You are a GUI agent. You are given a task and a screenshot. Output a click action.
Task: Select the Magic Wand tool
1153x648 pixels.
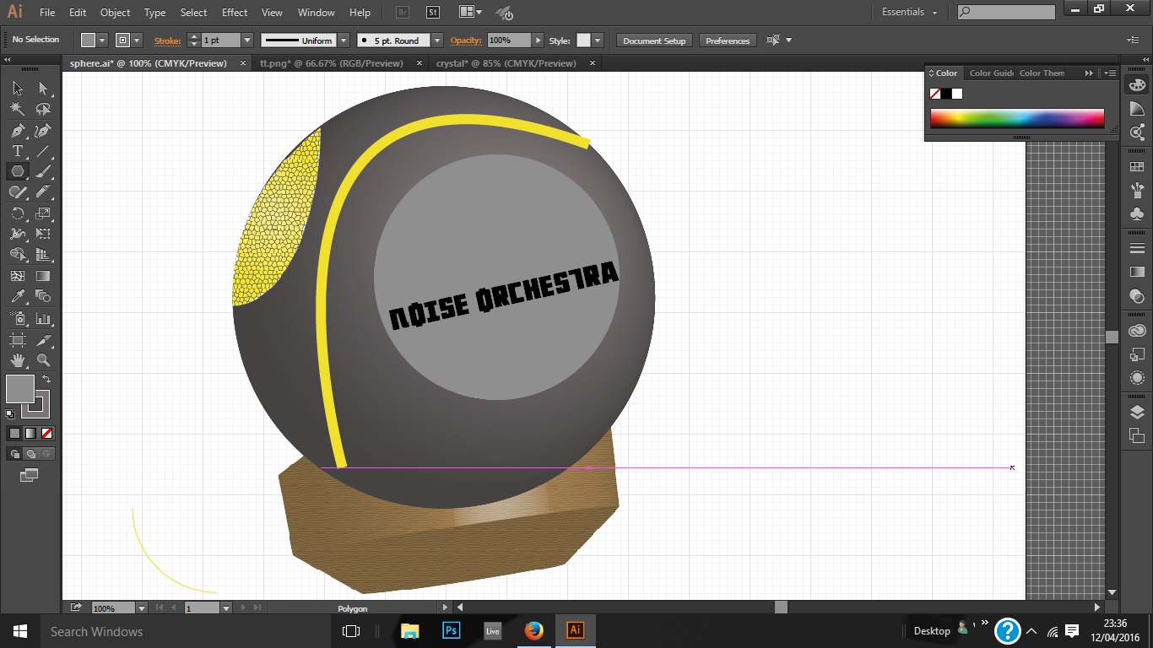pyautogui.click(x=17, y=109)
